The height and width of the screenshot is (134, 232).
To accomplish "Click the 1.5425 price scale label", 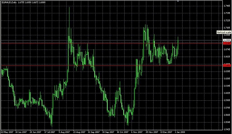I will (x=227, y=130).
